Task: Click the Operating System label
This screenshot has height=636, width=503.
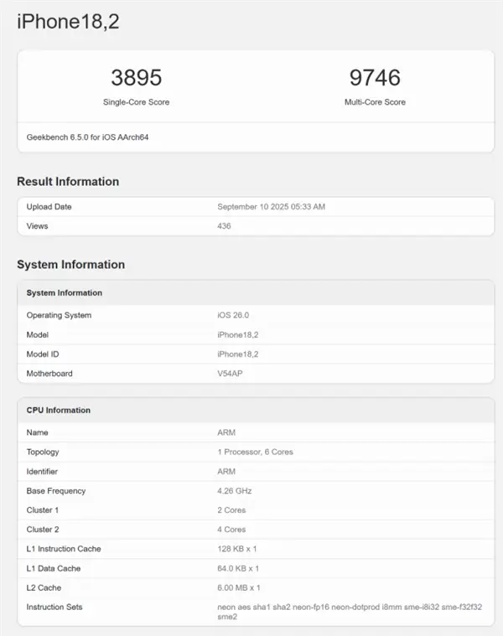Action: click(59, 315)
